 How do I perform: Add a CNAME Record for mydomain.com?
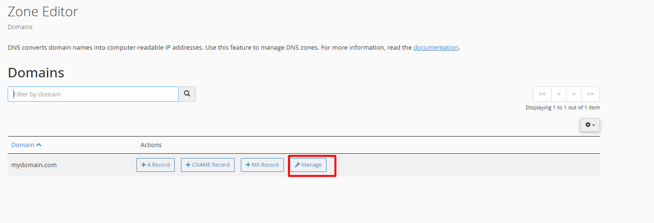pos(208,165)
